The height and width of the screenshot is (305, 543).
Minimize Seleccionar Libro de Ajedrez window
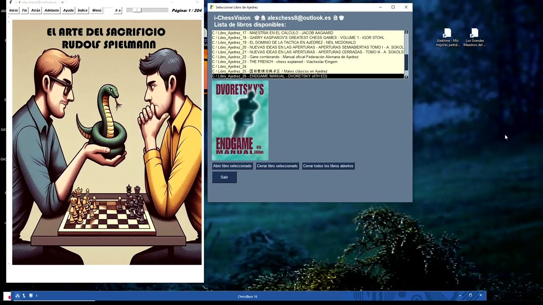click(380, 7)
